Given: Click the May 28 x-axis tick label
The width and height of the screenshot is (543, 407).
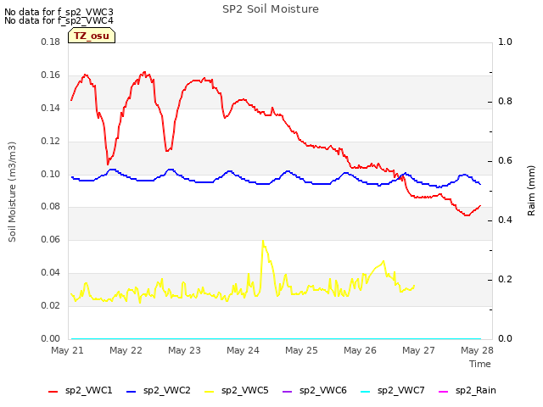Looking at the screenshot, I should [477, 350].
